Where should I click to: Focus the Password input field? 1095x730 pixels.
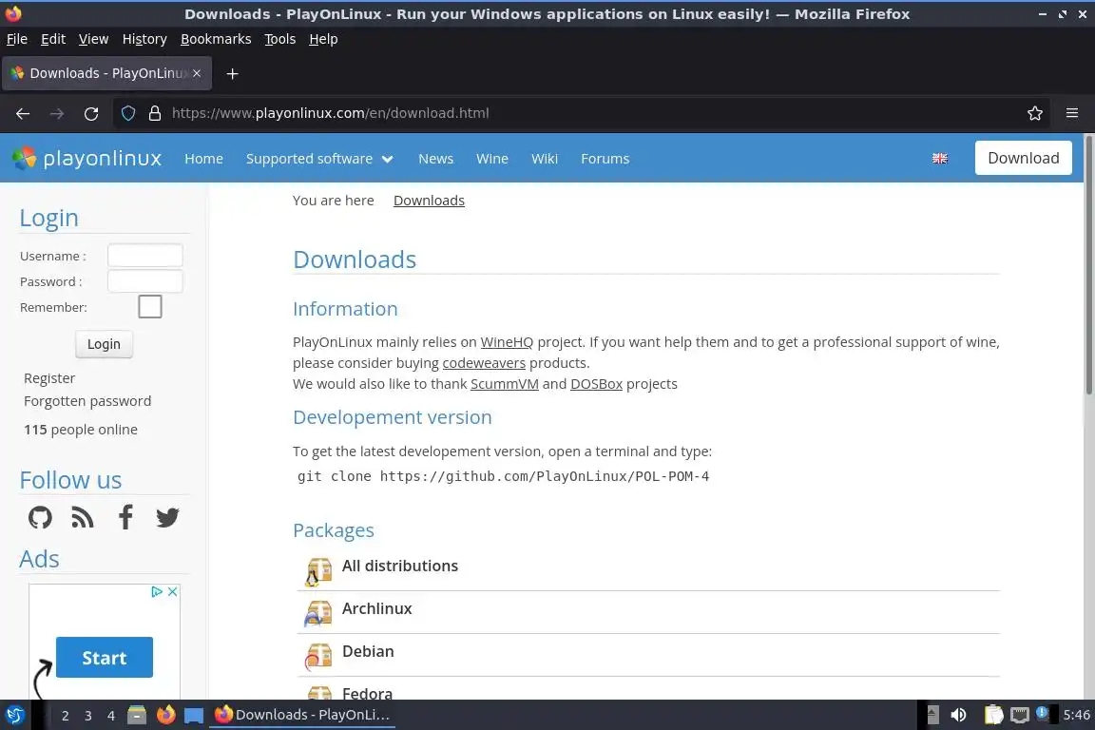tap(145, 281)
